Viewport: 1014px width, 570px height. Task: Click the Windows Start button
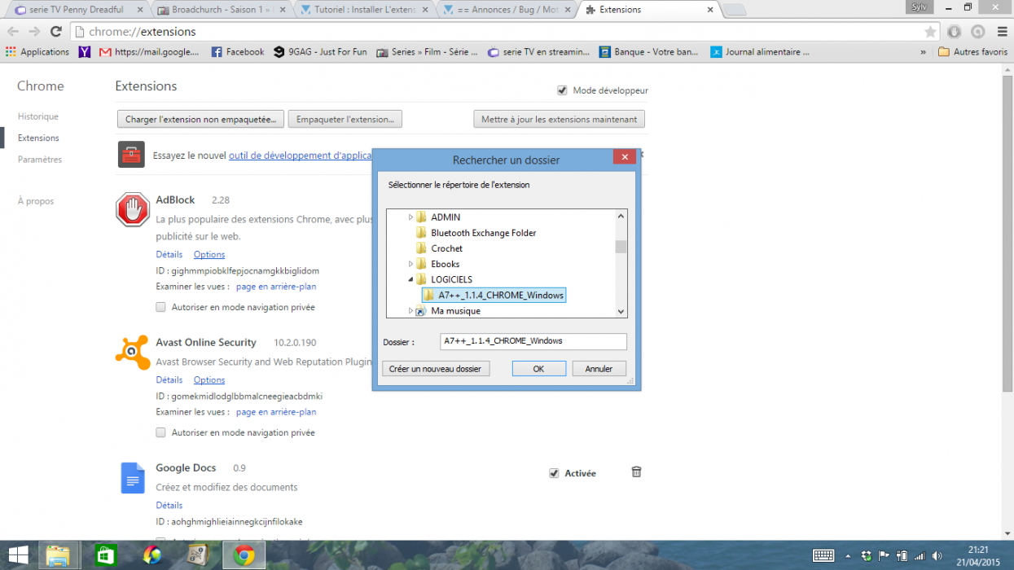click(x=18, y=555)
